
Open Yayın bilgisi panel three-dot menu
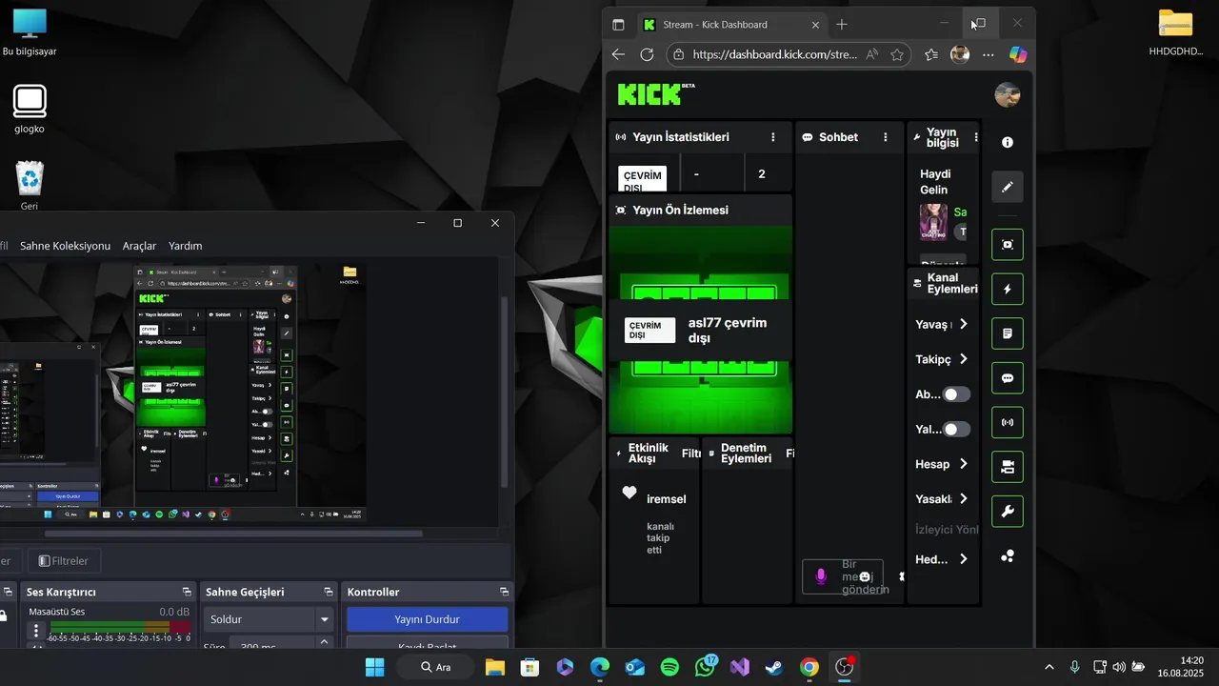[x=975, y=137]
